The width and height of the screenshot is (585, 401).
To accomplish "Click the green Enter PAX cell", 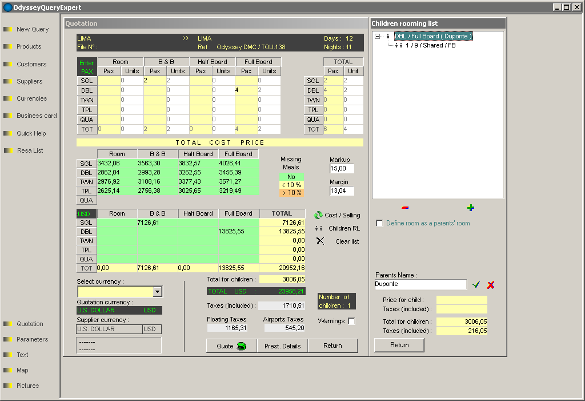I will (x=87, y=66).
